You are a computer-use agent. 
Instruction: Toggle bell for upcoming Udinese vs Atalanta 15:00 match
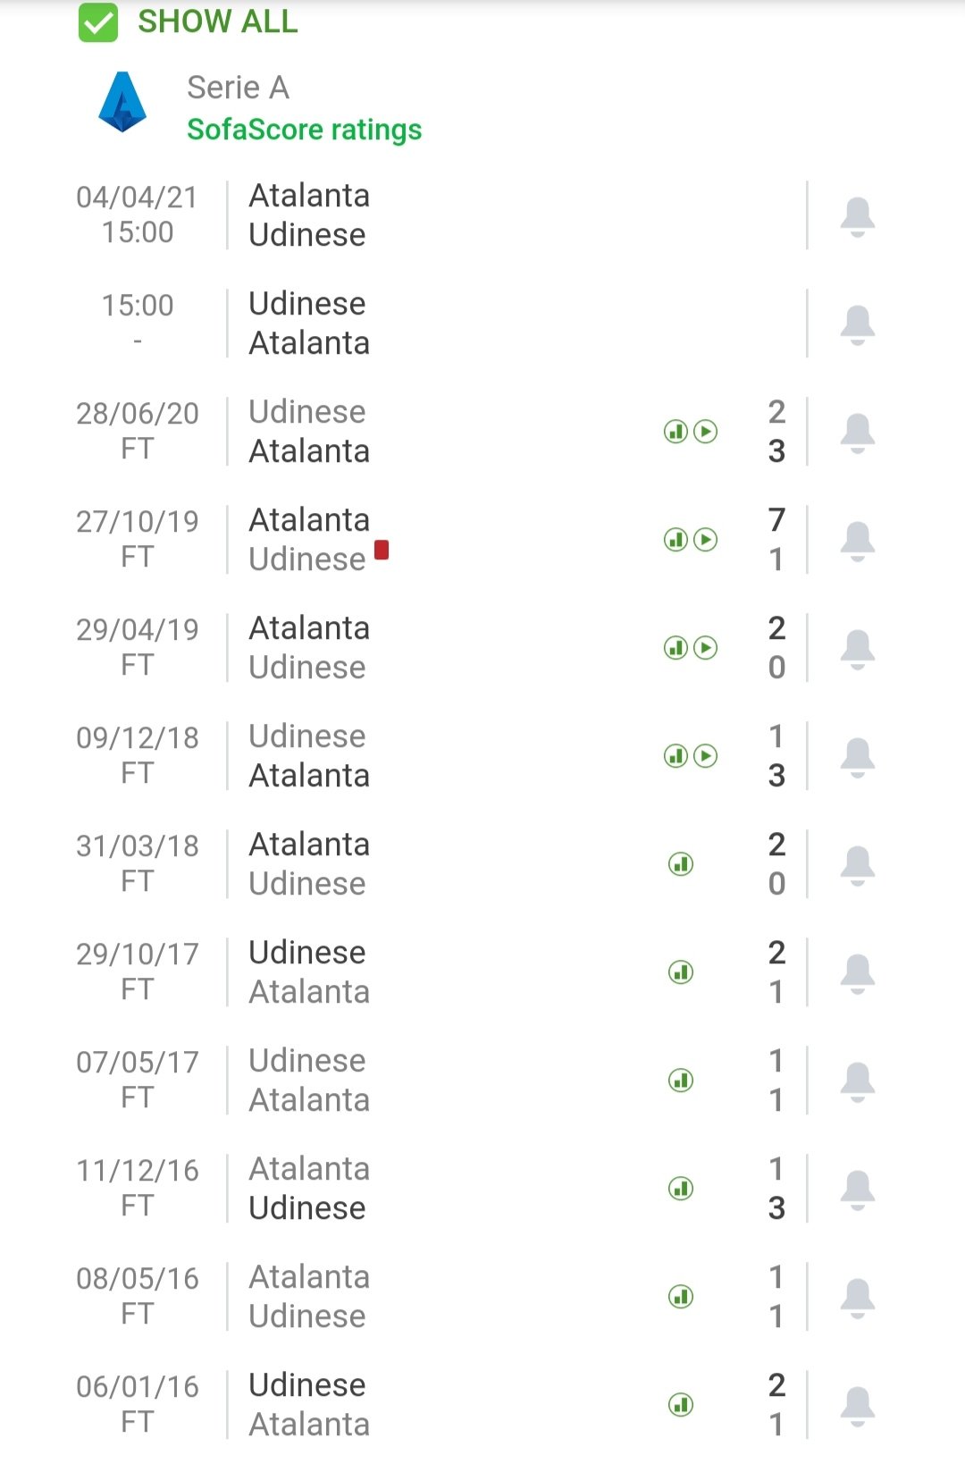pos(857,324)
